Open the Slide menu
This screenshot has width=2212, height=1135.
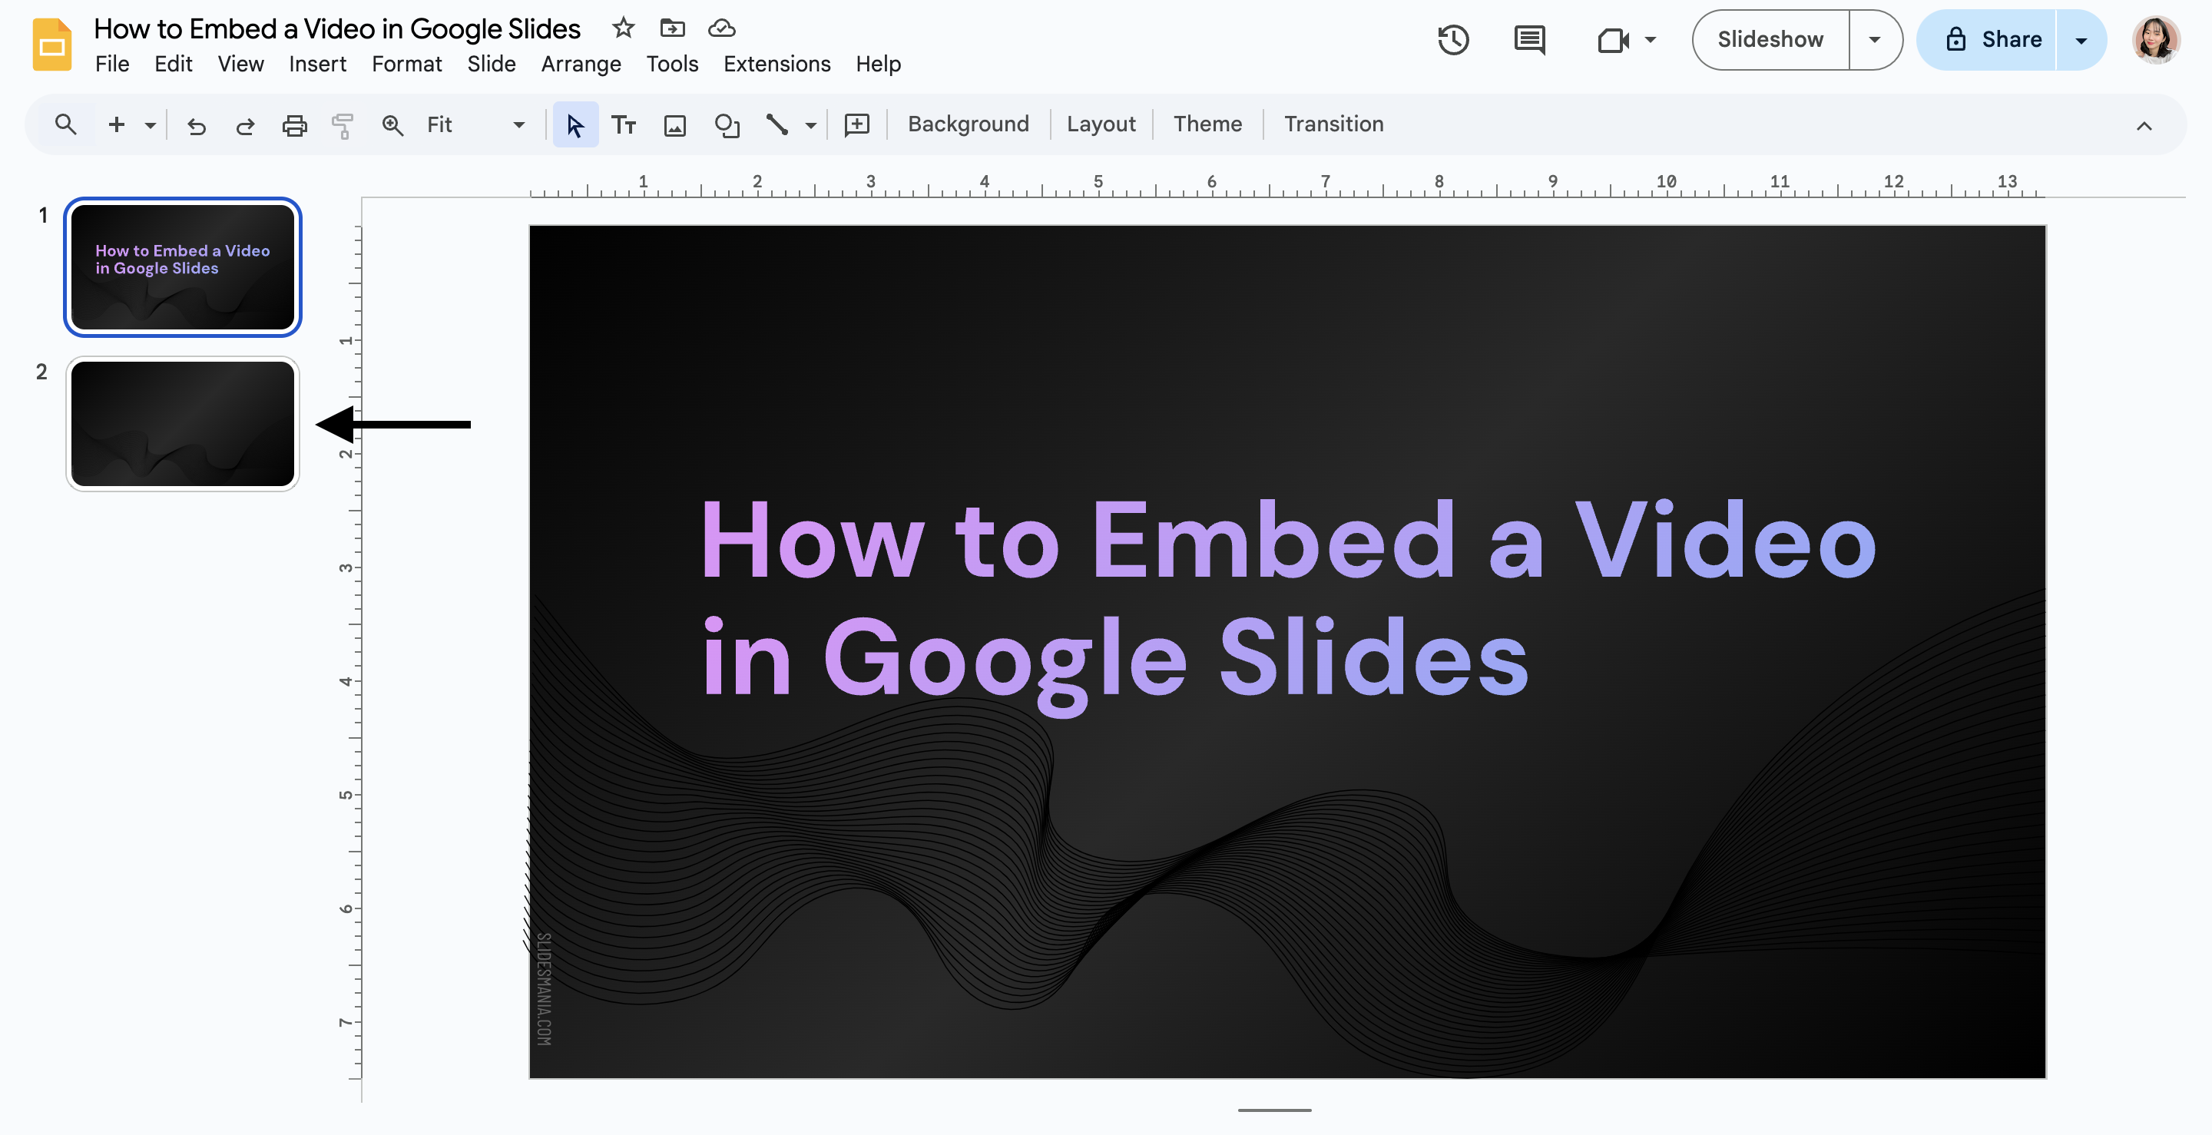click(492, 64)
